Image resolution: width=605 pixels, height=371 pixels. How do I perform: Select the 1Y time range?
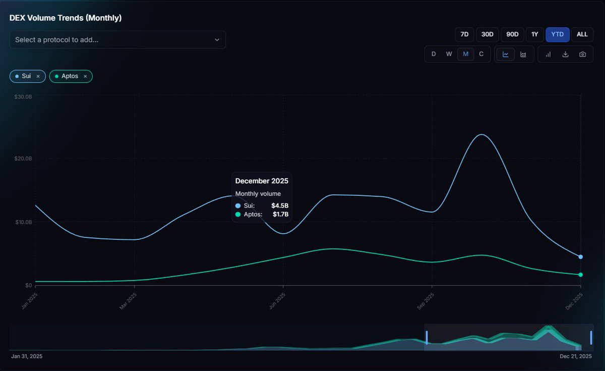coord(534,34)
